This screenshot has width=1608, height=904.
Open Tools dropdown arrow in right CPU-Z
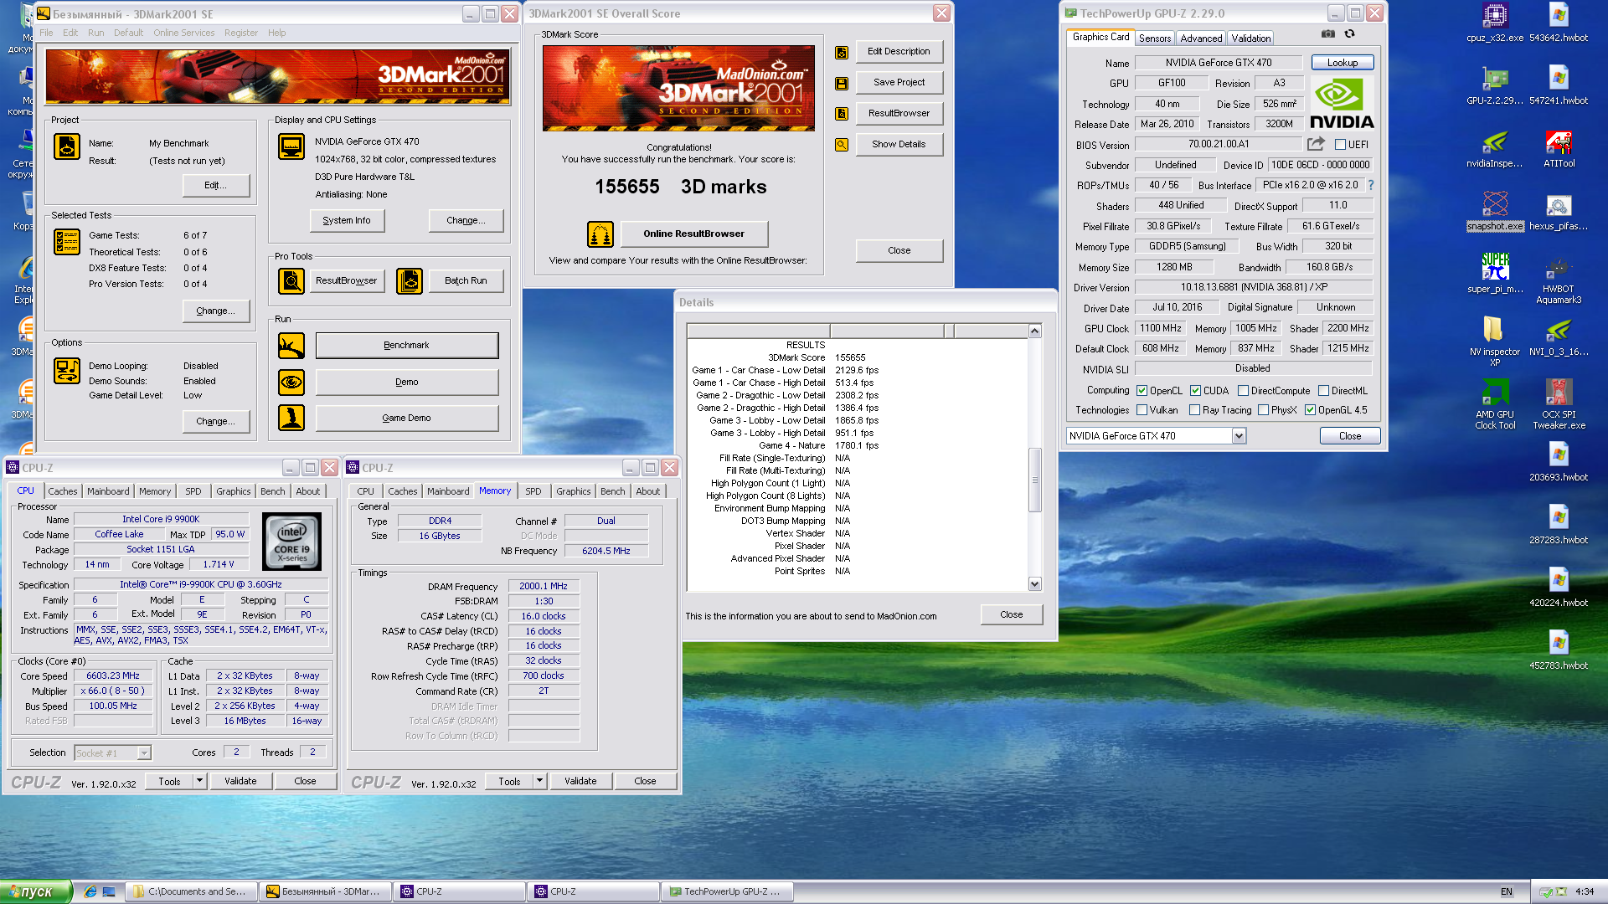(x=539, y=781)
